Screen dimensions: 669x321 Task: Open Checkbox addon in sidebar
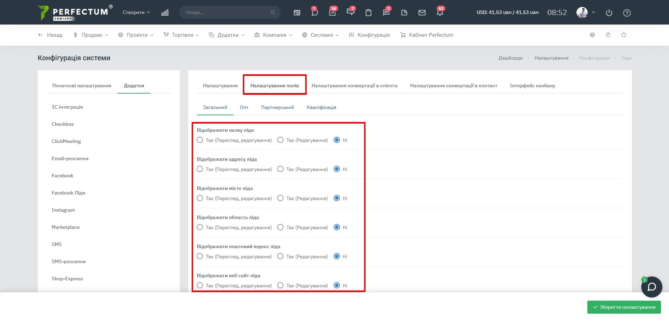63,124
